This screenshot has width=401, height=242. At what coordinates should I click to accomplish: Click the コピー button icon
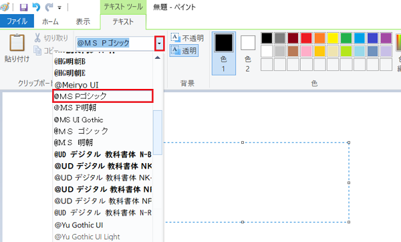37,50
